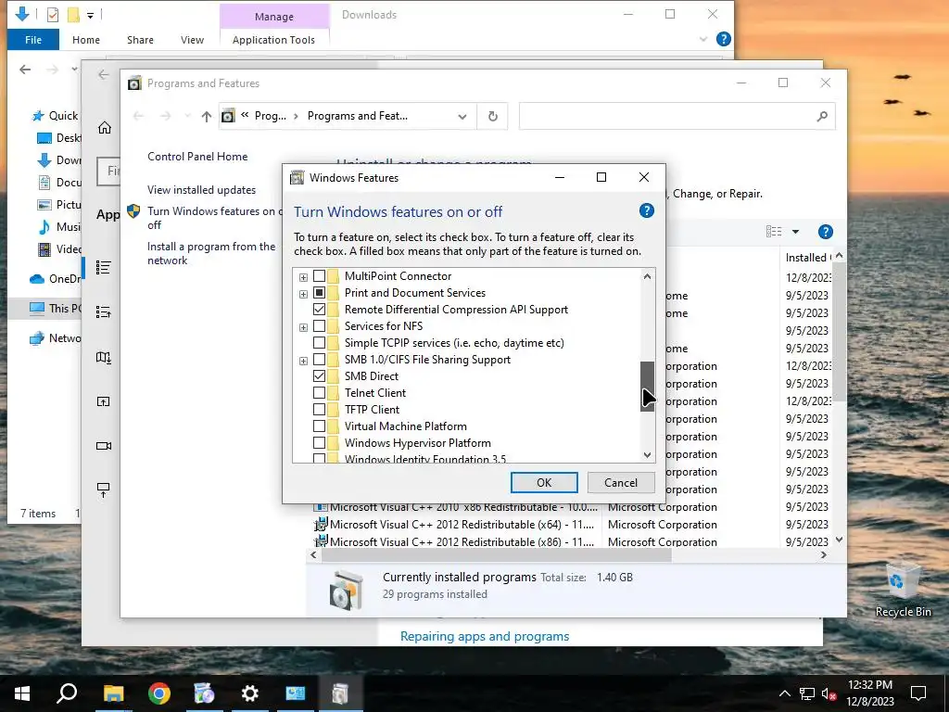Open taskbar search magnifier

[x=67, y=693]
